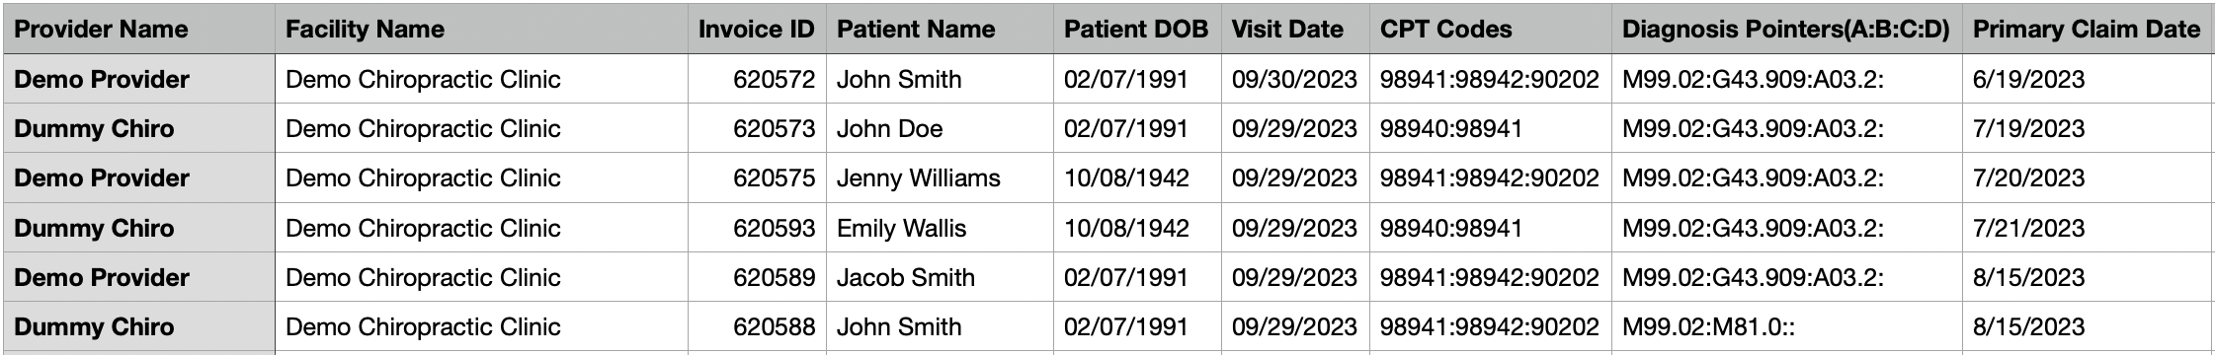Select John Doe in Patient Name column
The image size is (2215, 355).
[x=940, y=128]
